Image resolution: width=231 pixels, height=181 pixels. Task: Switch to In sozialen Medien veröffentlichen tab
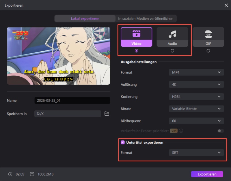[x=146, y=18]
